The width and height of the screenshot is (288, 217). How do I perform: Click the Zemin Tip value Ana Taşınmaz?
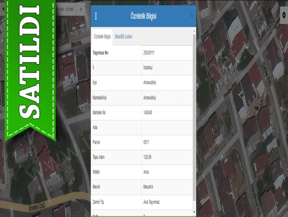pos(151,202)
